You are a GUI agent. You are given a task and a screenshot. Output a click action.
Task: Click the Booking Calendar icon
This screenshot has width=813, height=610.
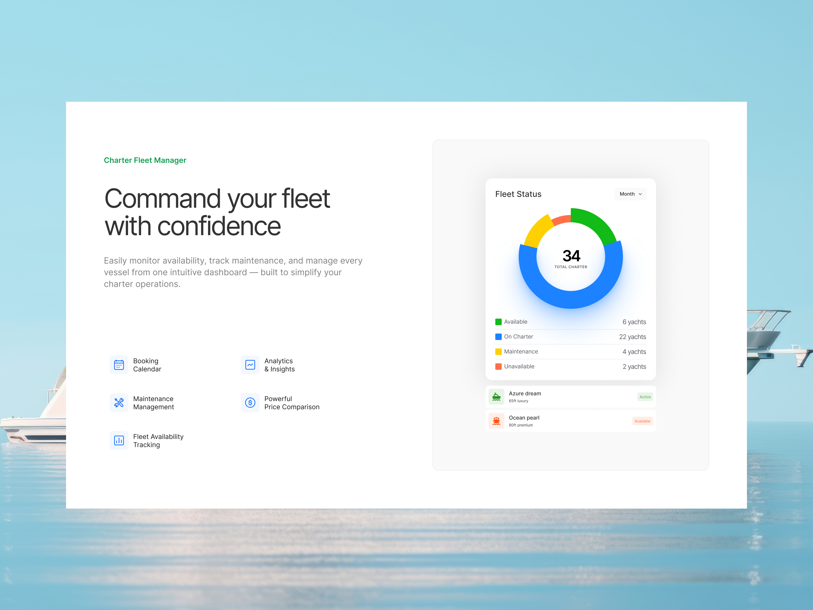tap(119, 365)
